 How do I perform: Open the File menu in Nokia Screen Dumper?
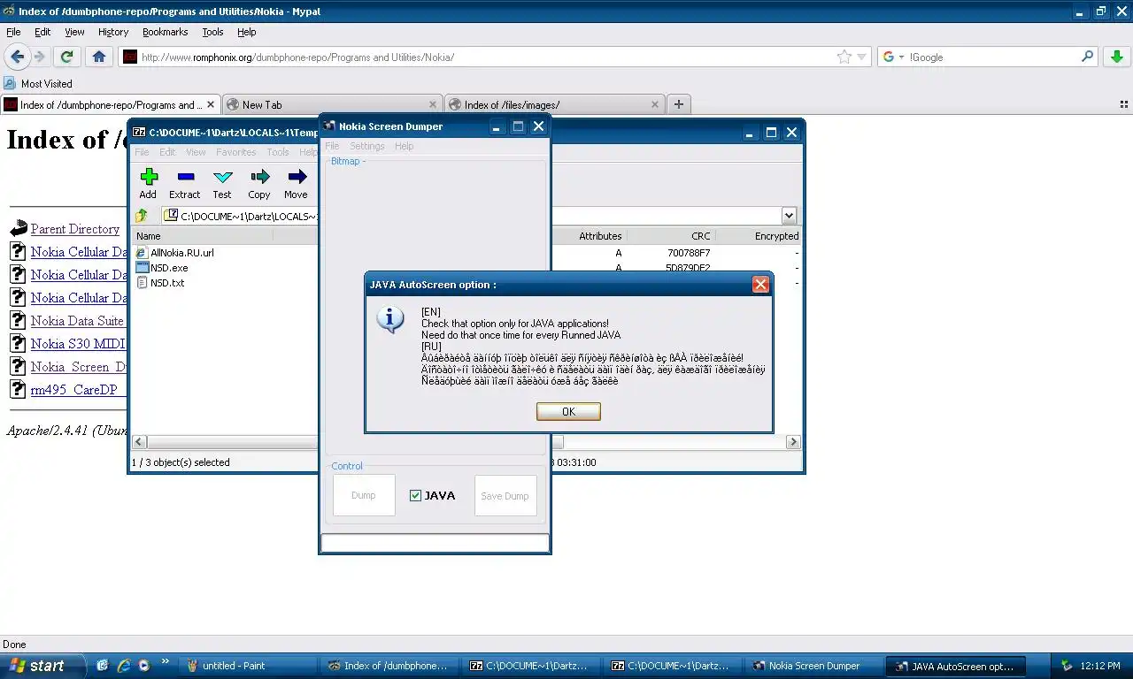click(332, 146)
